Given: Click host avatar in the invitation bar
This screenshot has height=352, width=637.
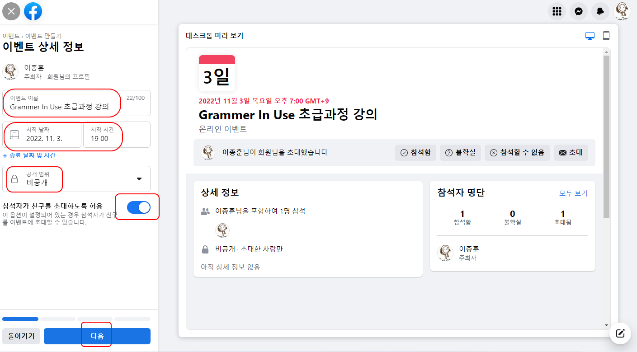Looking at the screenshot, I should pyautogui.click(x=208, y=153).
